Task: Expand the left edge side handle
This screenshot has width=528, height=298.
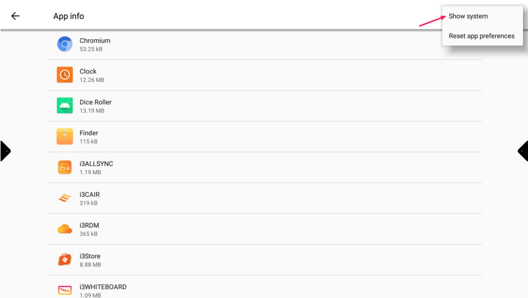Action: tap(5, 151)
